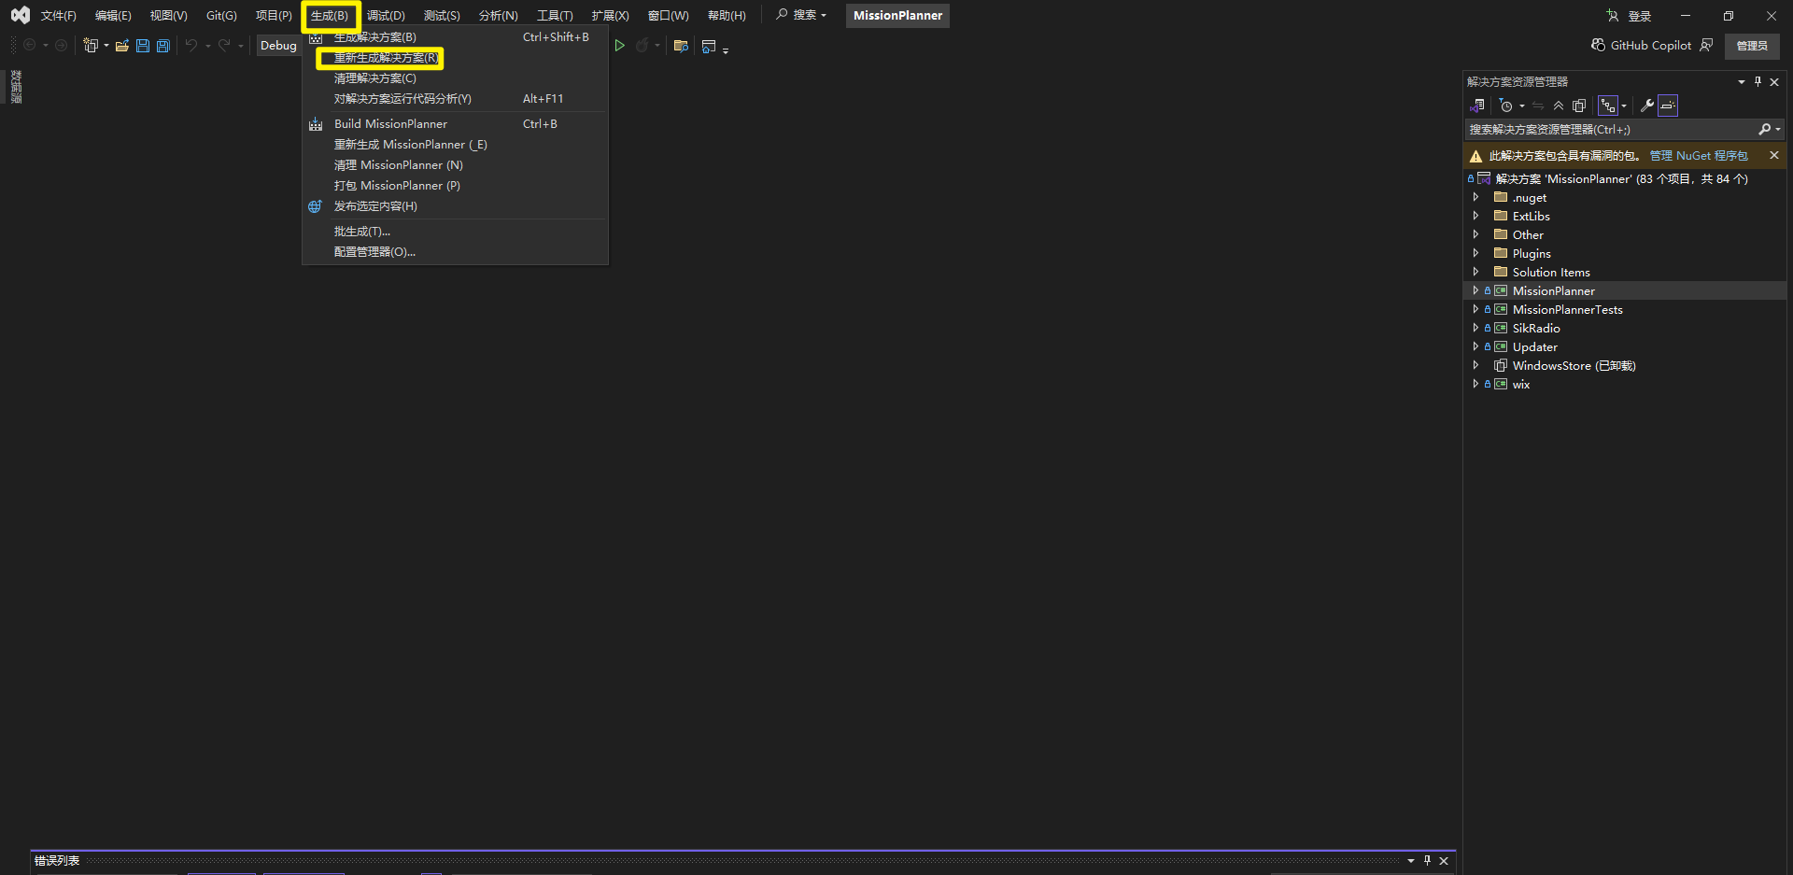This screenshot has height=875, width=1793.
Task: Open Properties wrench icon in Solution Explorer
Action: click(x=1647, y=106)
